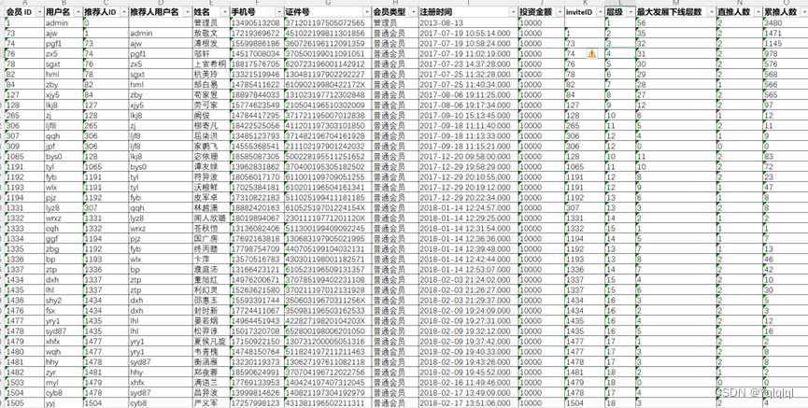
Task: Open the inviteID column filter dropdown
Action: pyautogui.click(x=600, y=12)
